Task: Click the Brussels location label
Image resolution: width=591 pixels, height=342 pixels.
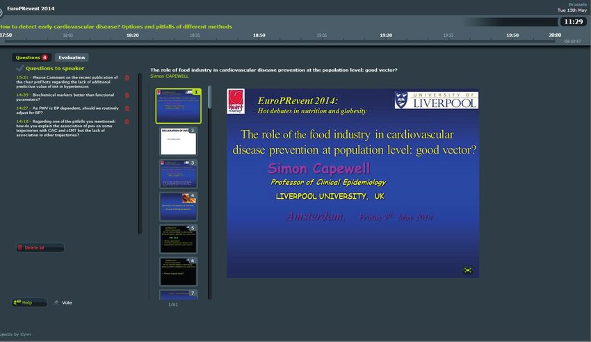Action: (x=577, y=5)
